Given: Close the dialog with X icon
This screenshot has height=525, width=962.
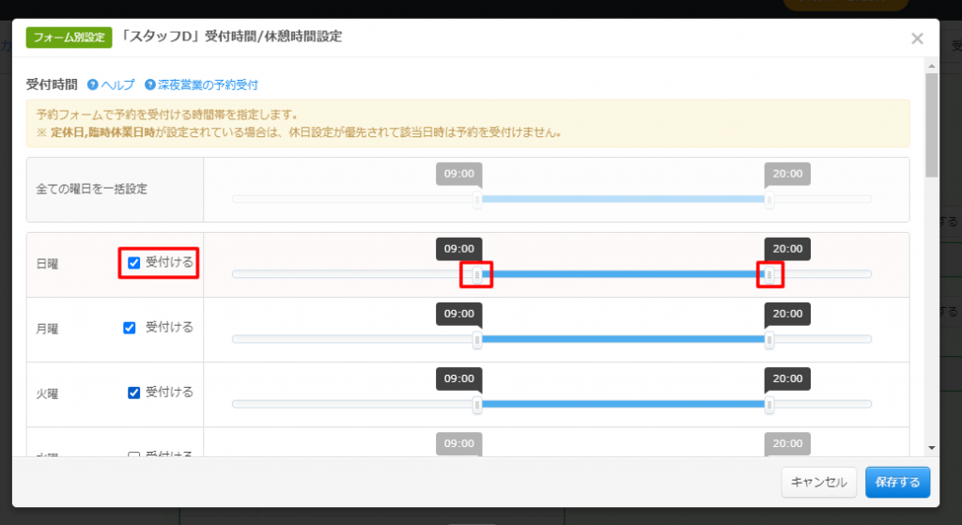Looking at the screenshot, I should (x=917, y=39).
